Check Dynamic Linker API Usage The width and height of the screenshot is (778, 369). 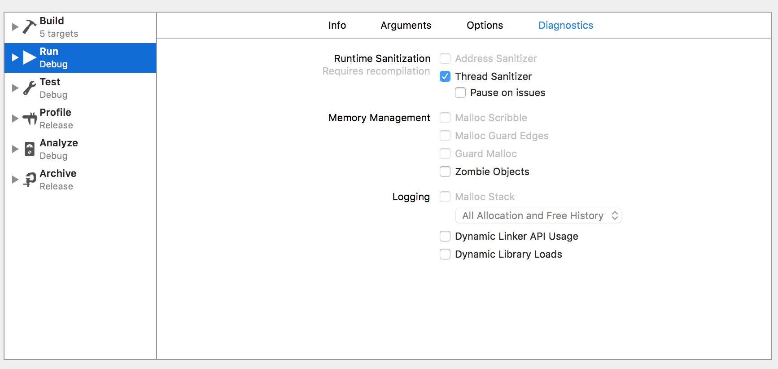tap(445, 237)
